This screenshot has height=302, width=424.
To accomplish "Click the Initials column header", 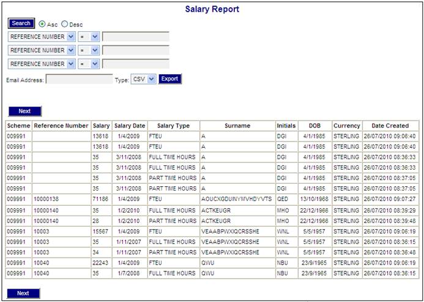I will point(286,126).
